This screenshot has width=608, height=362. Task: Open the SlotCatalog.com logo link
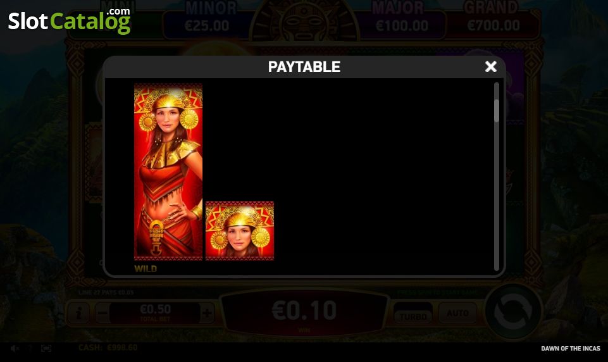tap(70, 20)
